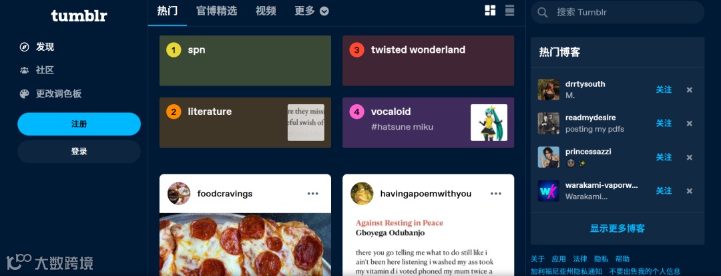
Task: Expand the 更多 dropdown arrow
Action: (x=324, y=11)
